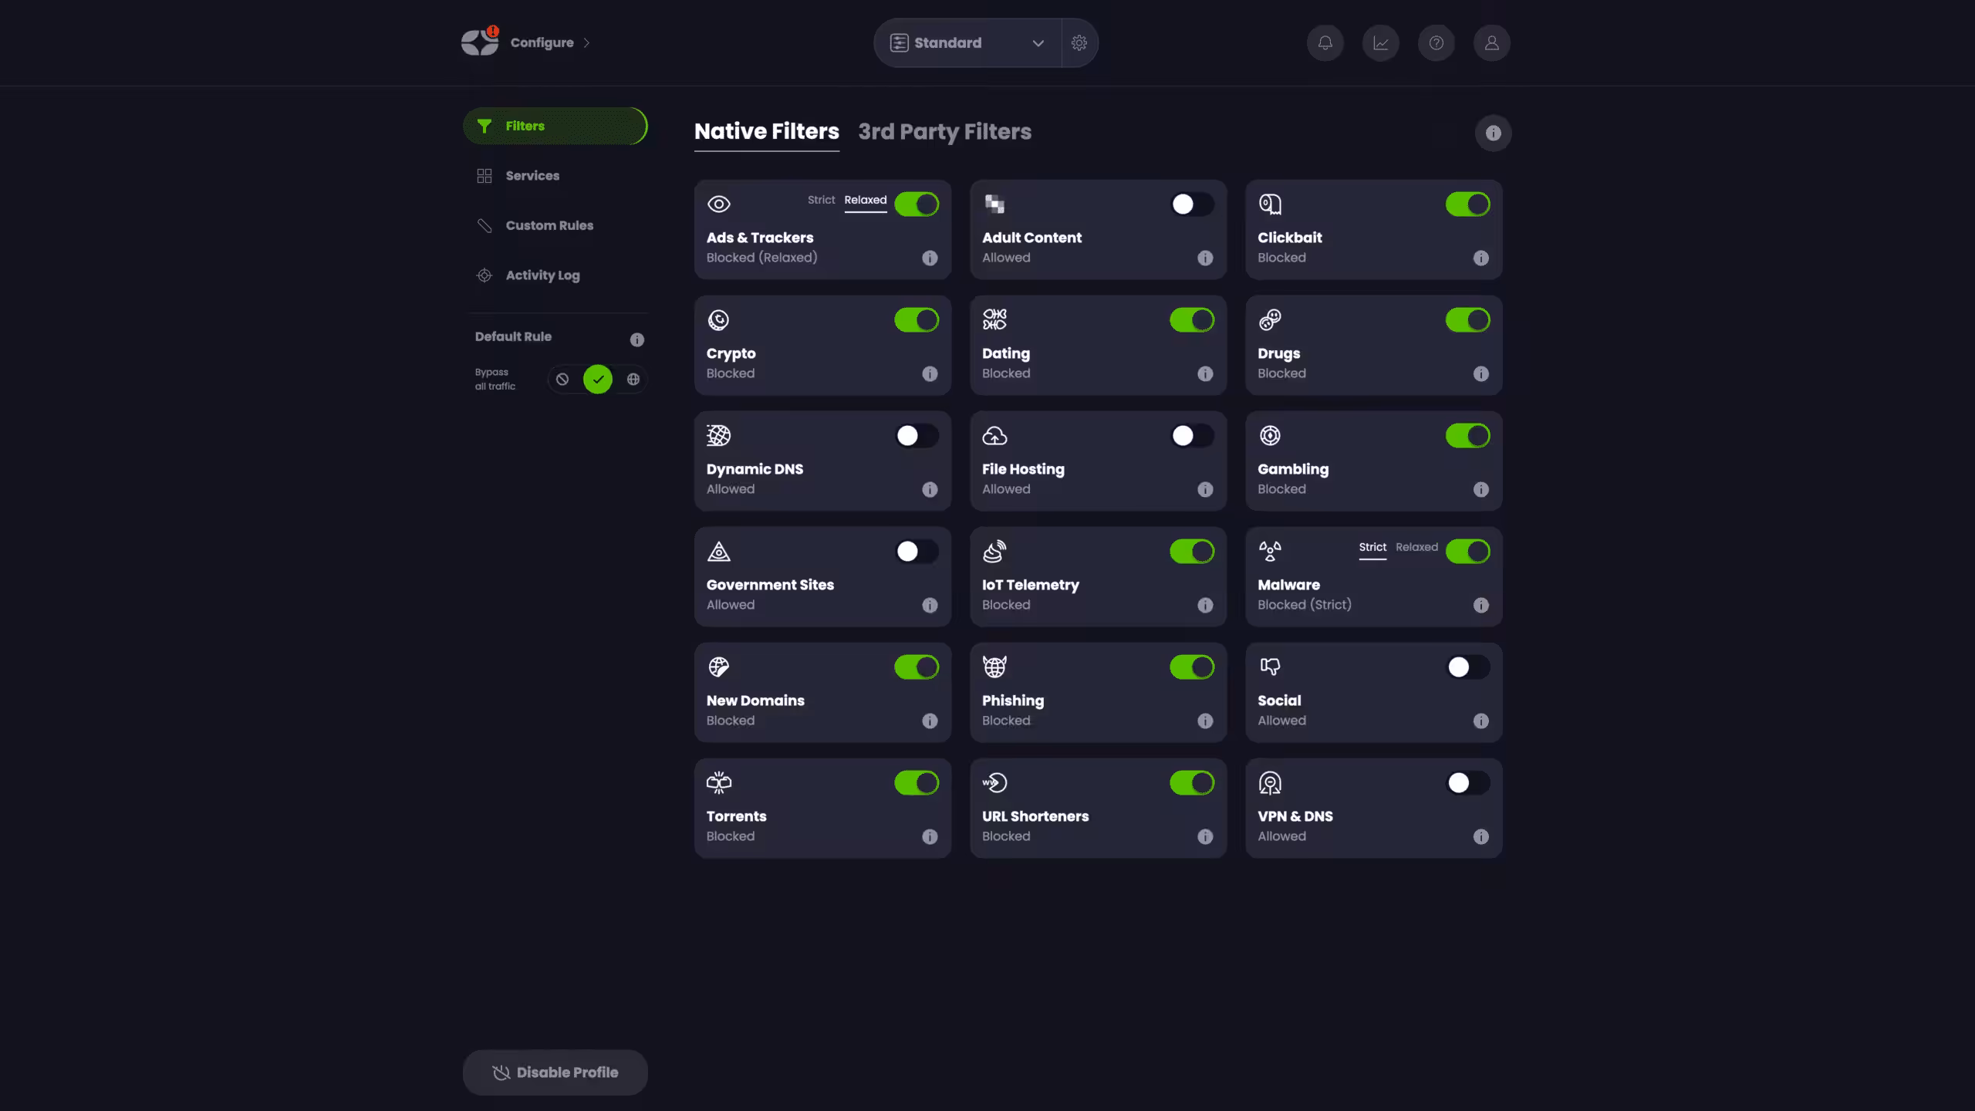Turn off the Crypto filter

[917, 319]
